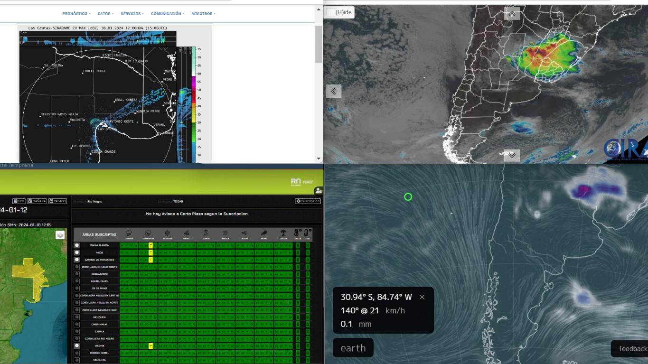
Task: Click the double-chevron up arrow on satellite
Action: click(512, 14)
